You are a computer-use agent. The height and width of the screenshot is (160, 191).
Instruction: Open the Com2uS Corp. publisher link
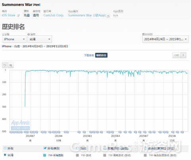click(54, 15)
